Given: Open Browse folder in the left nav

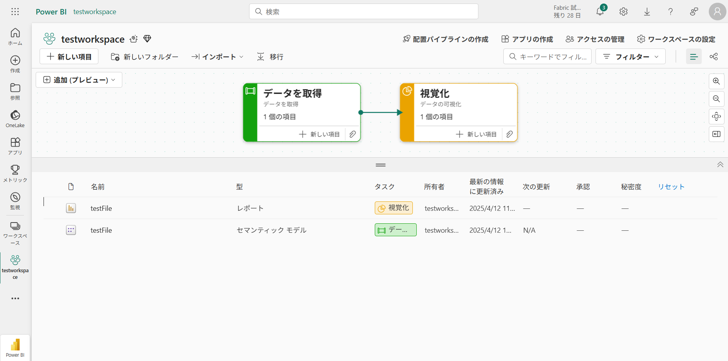Looking at the screenshot, I should tap(15, 92).
